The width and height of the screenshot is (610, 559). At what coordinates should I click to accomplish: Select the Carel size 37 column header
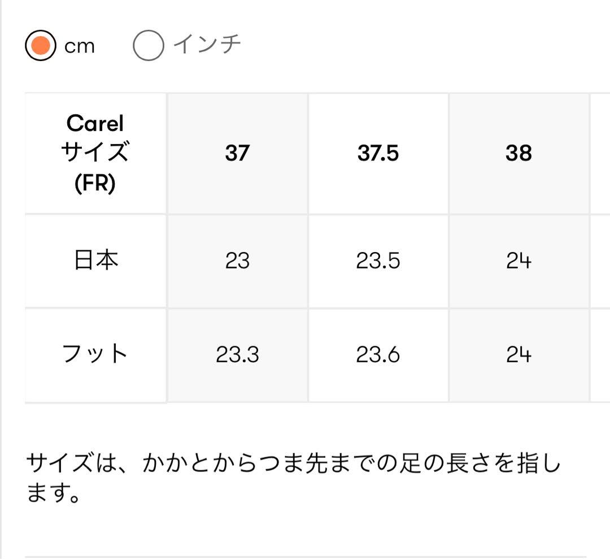click(x=237, y=153)
